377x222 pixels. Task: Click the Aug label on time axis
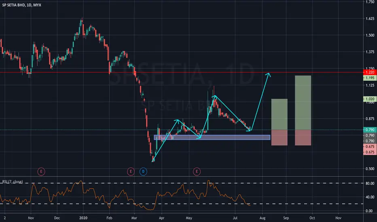[x=262, y=218]
